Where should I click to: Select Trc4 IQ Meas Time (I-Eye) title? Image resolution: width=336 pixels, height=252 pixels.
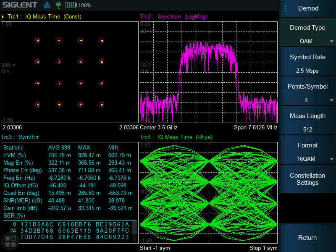coord(176,137)
